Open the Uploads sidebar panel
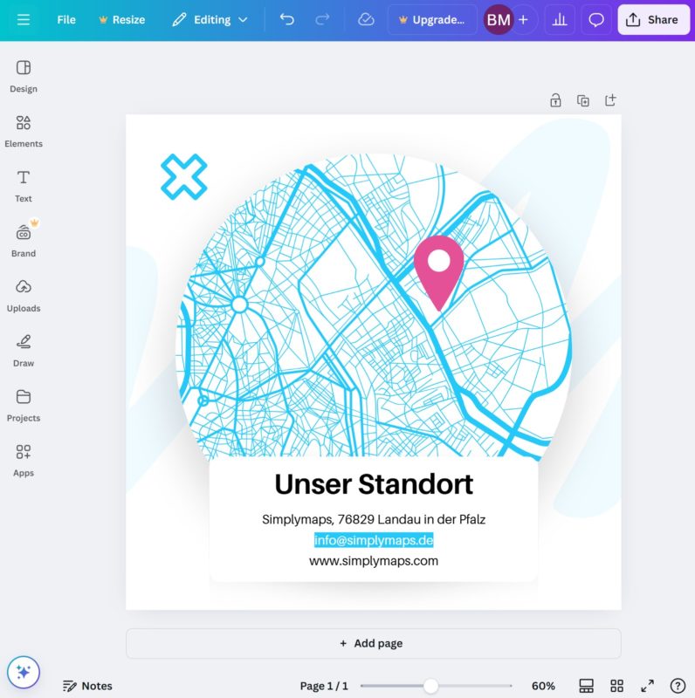 pos(24,295)
